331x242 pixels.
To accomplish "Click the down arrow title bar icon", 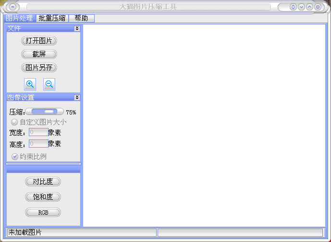I will pyautogui.click(x=301, y=7).
